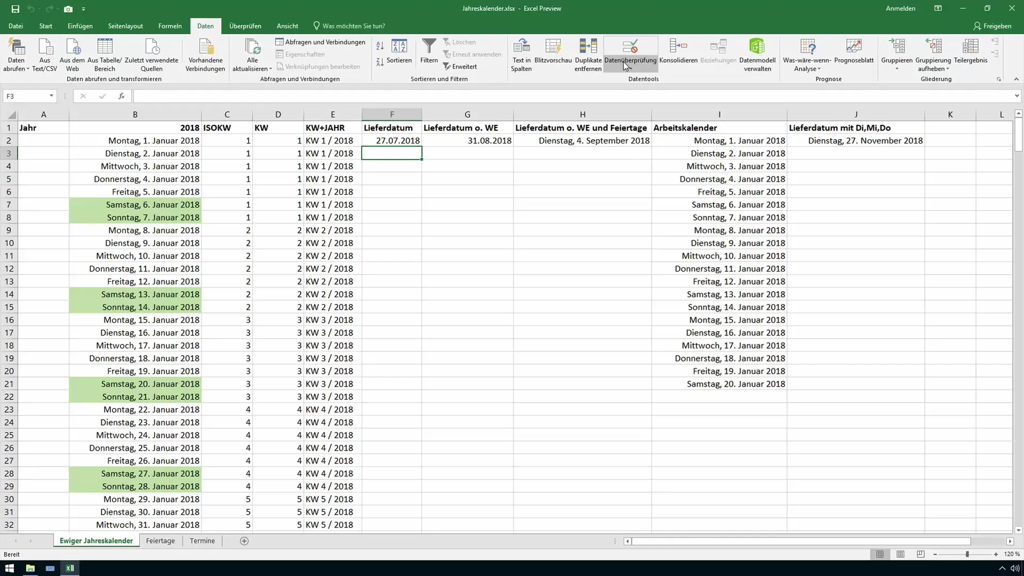1024x576 pixels.
Task: Open the Sortieren dialog
Action: [399, 51]
